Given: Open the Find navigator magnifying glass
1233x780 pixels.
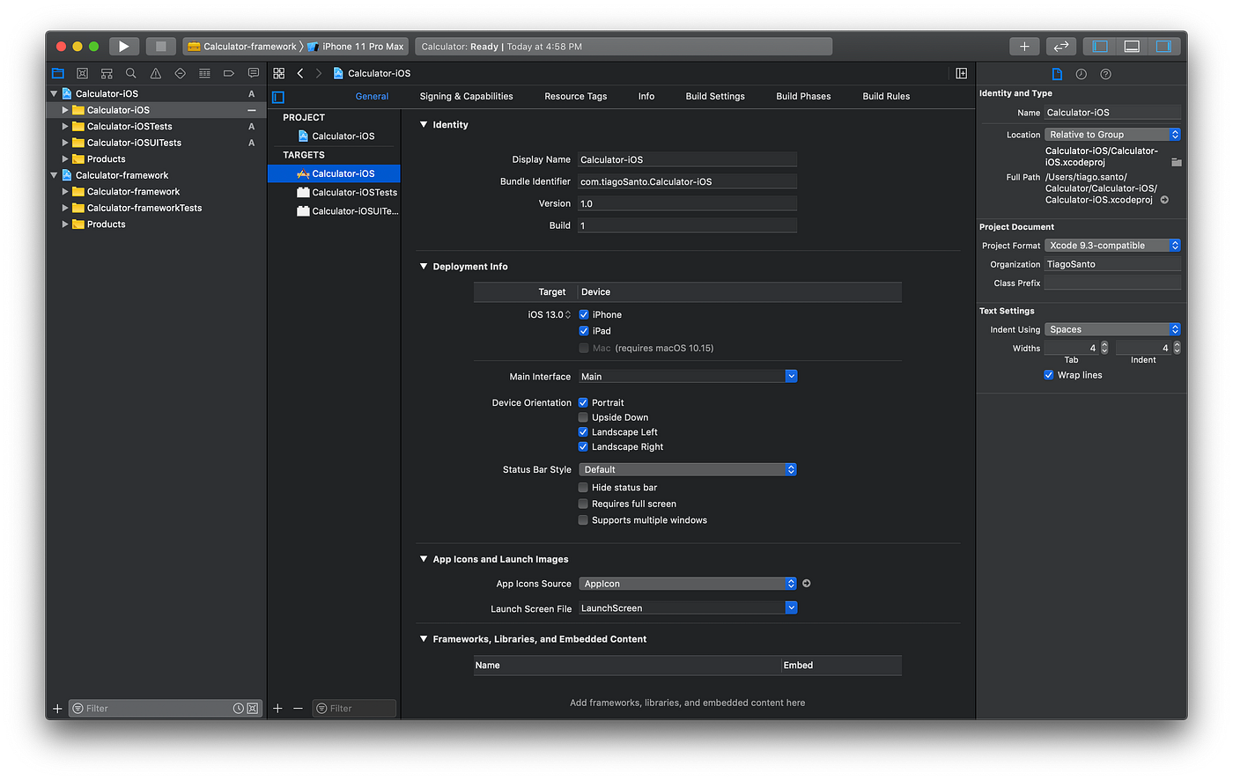Looking at the screenshot, I should (x=130, y=73).
